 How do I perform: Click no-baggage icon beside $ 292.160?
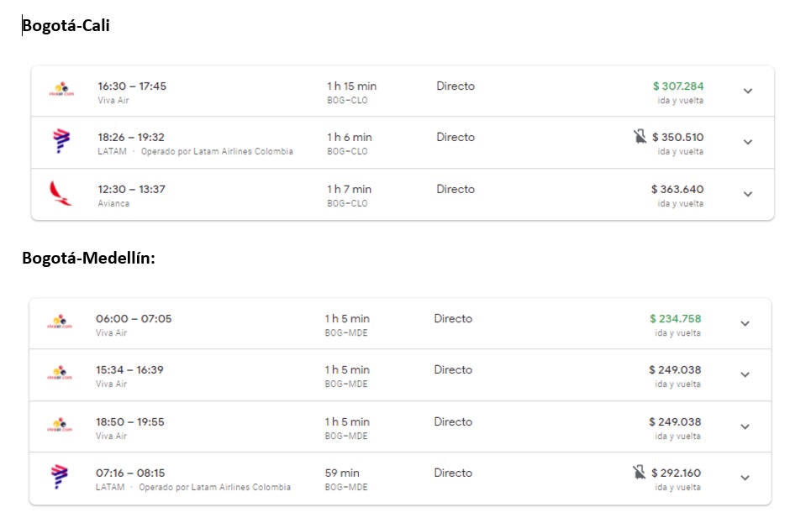[639, 473]
